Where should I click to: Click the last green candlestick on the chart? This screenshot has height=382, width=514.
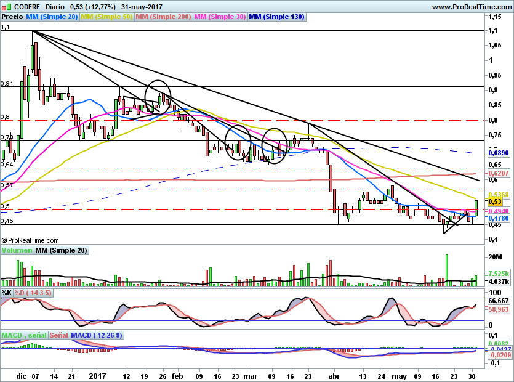476,208
